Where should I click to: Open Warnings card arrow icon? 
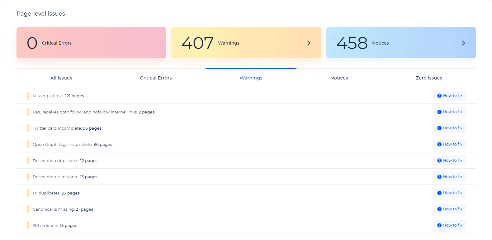tap(308, 43)
